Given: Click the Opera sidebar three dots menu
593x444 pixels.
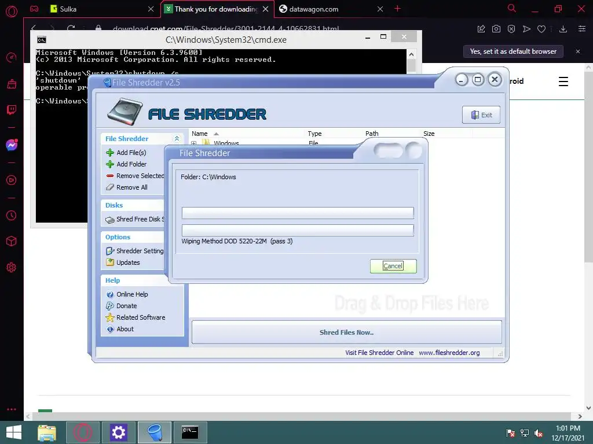Looking at the screenshot, I should coord(12,409).
